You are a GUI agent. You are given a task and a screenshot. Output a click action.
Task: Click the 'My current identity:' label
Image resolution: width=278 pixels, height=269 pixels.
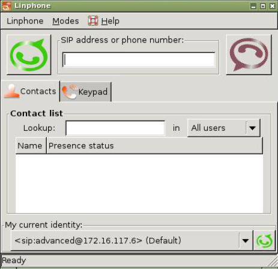coord(44,225)
